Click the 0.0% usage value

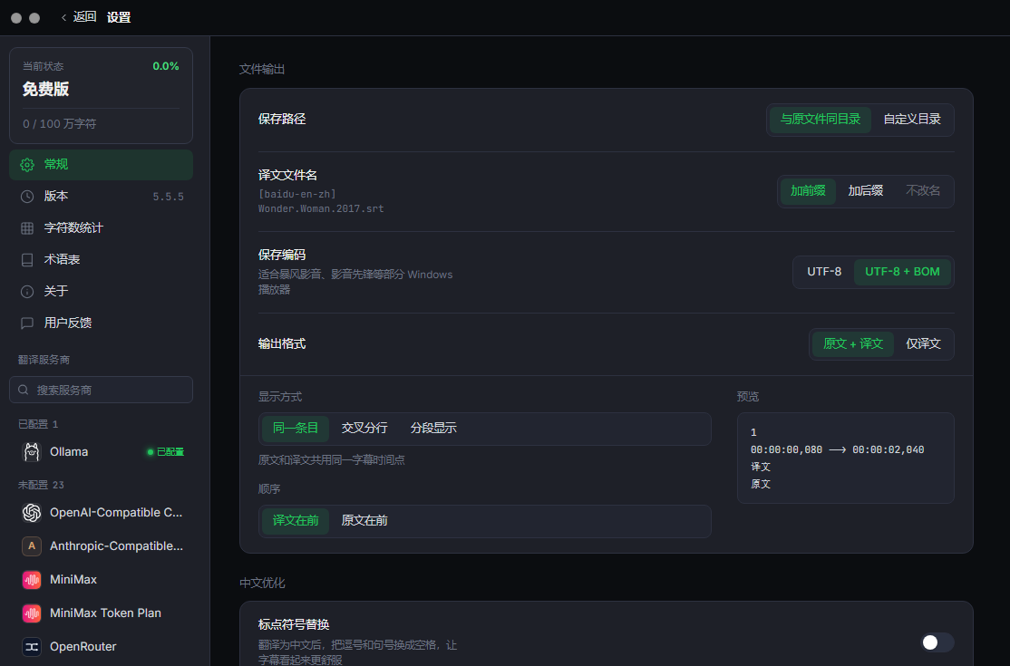(166, 66)
